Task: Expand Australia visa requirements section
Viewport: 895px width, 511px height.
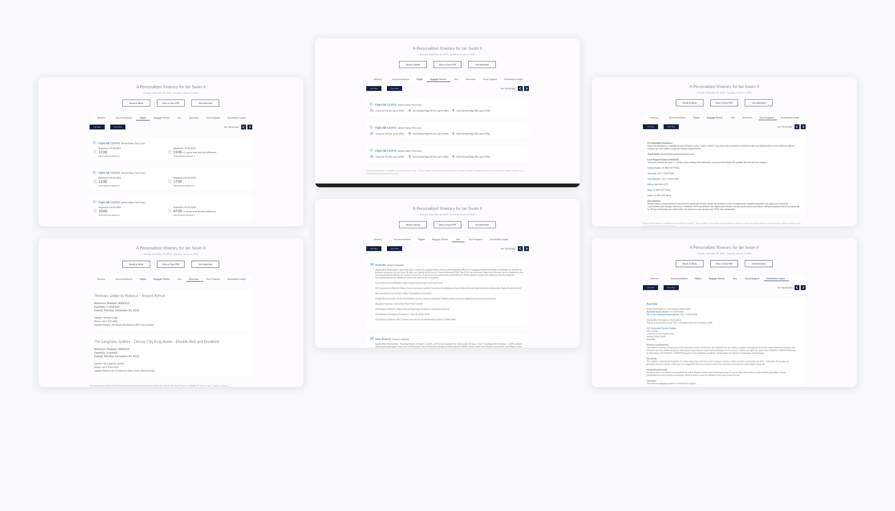Action: click(380, 265)
